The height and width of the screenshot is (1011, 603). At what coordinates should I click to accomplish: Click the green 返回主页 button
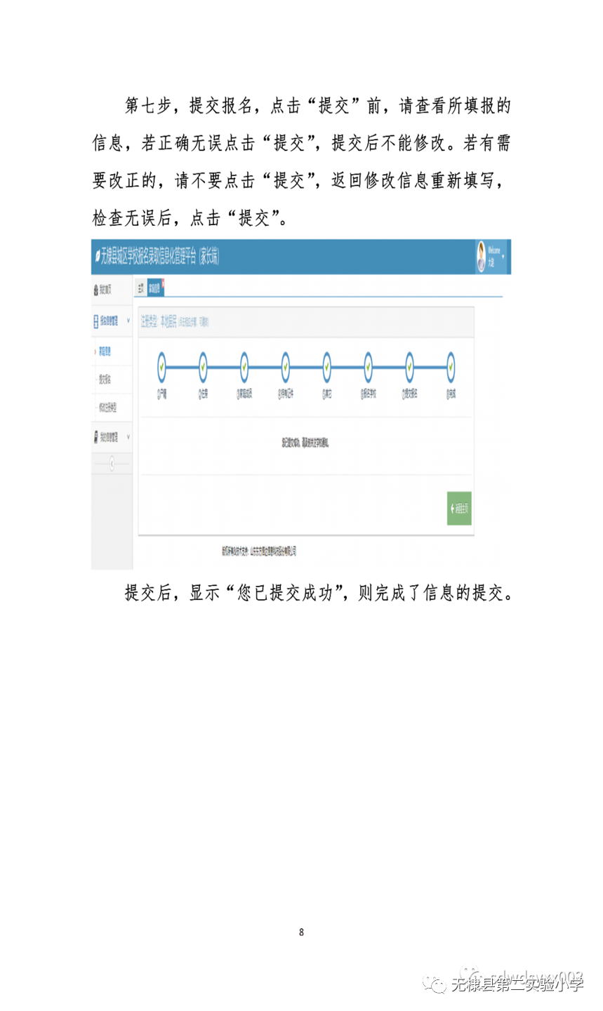tap(460, 509)
